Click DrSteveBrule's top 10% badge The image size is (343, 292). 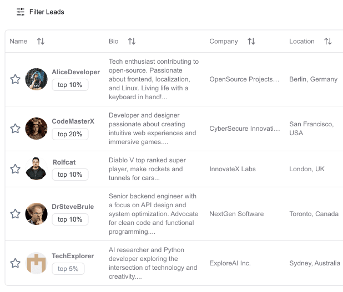point(70,219)
